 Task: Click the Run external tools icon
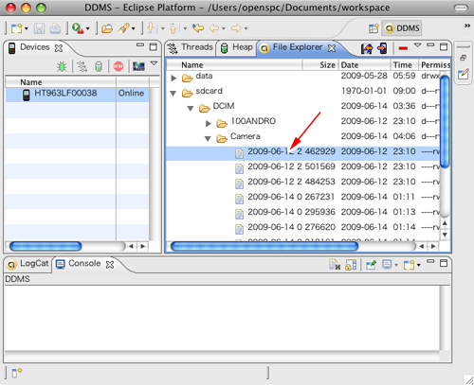(x=78, y=28)
